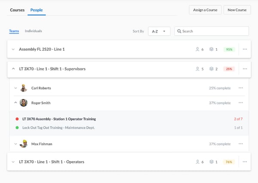Click the Assign a Course button
The height and width of the screenshot is (183, 258).
pyautogui.click(x=205, y=10)
